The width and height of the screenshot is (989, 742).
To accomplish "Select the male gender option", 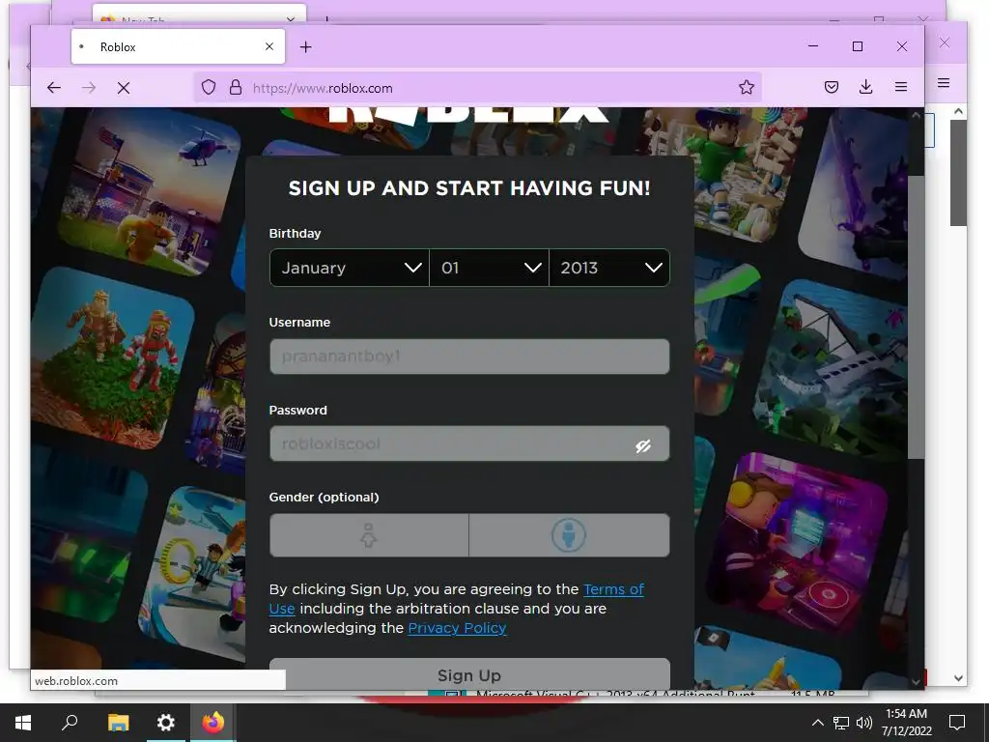I will [569, 535].
